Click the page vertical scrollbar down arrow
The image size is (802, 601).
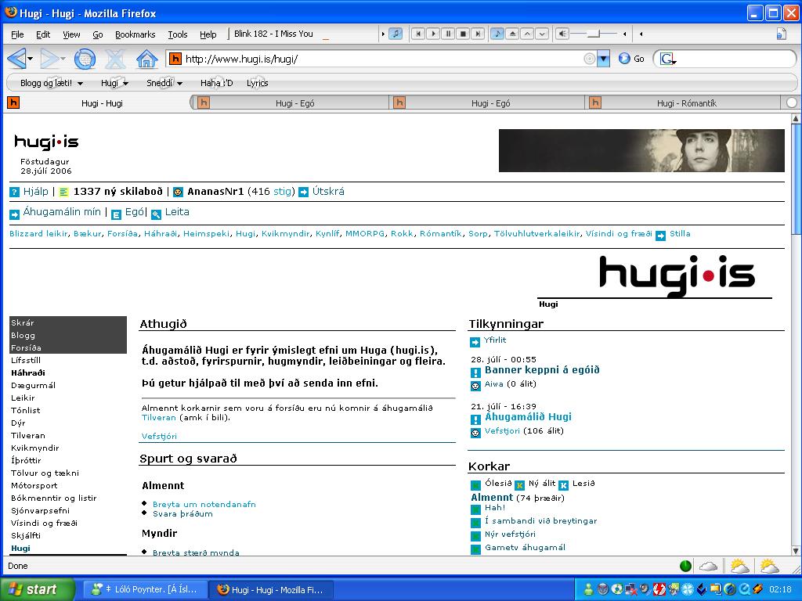click(x=796, y=551)
